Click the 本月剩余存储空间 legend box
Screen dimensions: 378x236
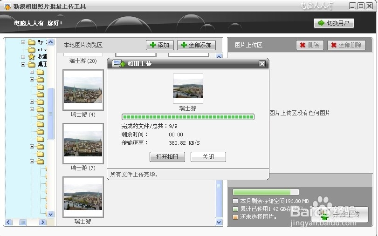pyautogui.click(x=235, y=201)
